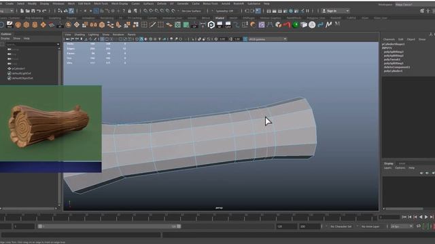Viewport: 435px width, 244px height.
Task: Click the white Maya M shelf icon
Action: [x=329, y=24]
